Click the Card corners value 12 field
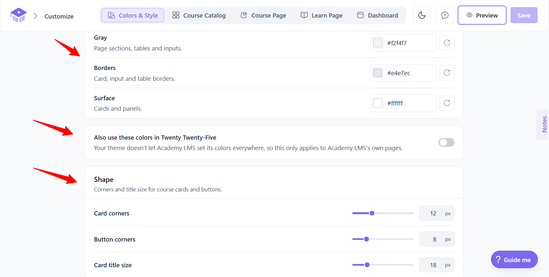This screenshot has height=277, width=549. [436, 213]
